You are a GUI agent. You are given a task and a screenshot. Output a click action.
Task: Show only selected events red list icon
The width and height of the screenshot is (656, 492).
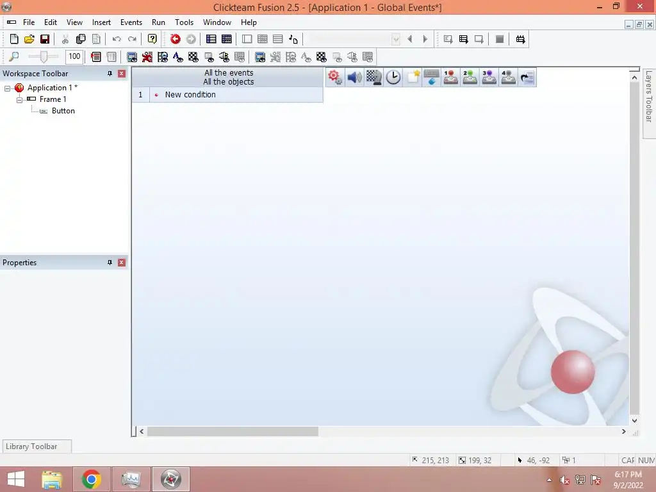pos(96,56)
